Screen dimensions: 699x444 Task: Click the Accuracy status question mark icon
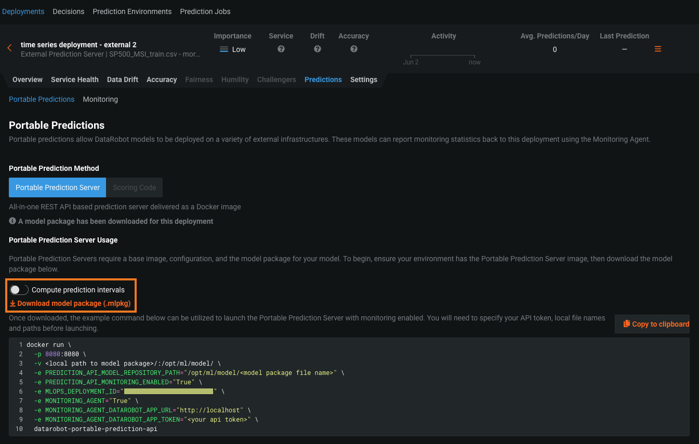353,49
